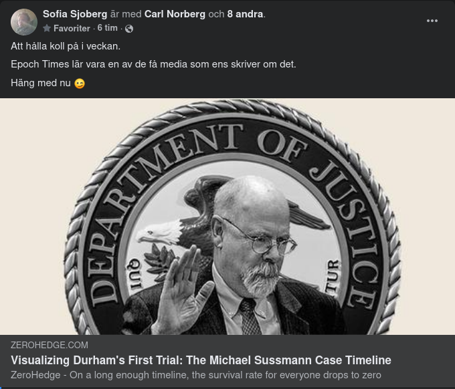Show the '8 andra' tagged people list
Screen dimensions: 455x389
245,14
